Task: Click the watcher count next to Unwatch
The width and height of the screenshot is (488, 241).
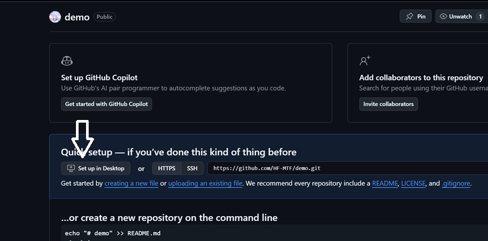Action: click(481, 16)
